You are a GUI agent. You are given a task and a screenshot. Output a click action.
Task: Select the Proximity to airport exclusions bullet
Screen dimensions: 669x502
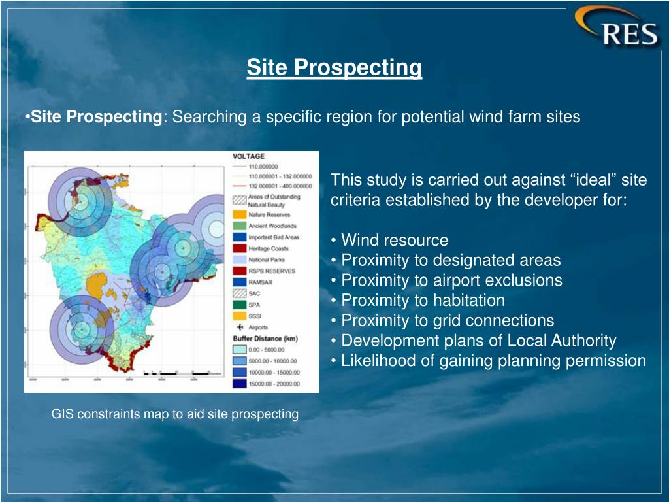coord(447,280)
